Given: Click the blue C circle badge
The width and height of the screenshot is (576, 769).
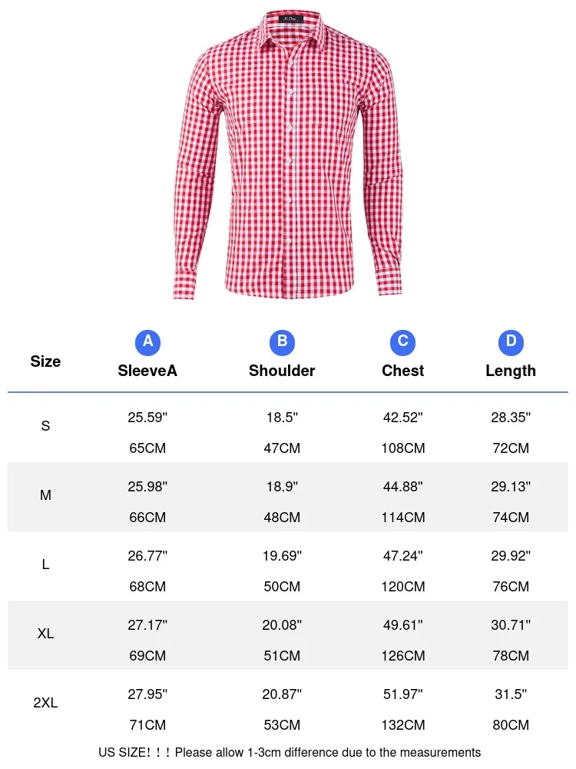Looking at the screenshot, I should pos(402,342).
